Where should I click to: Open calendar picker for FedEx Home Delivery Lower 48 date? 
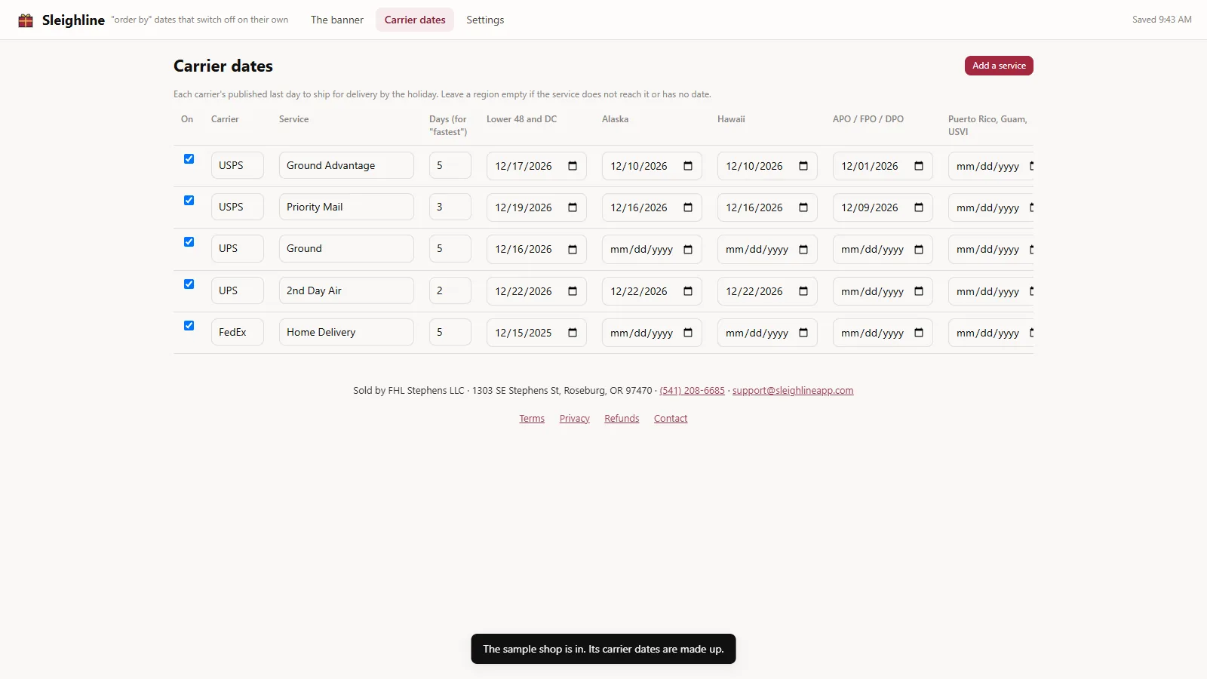tap(573, 333)
